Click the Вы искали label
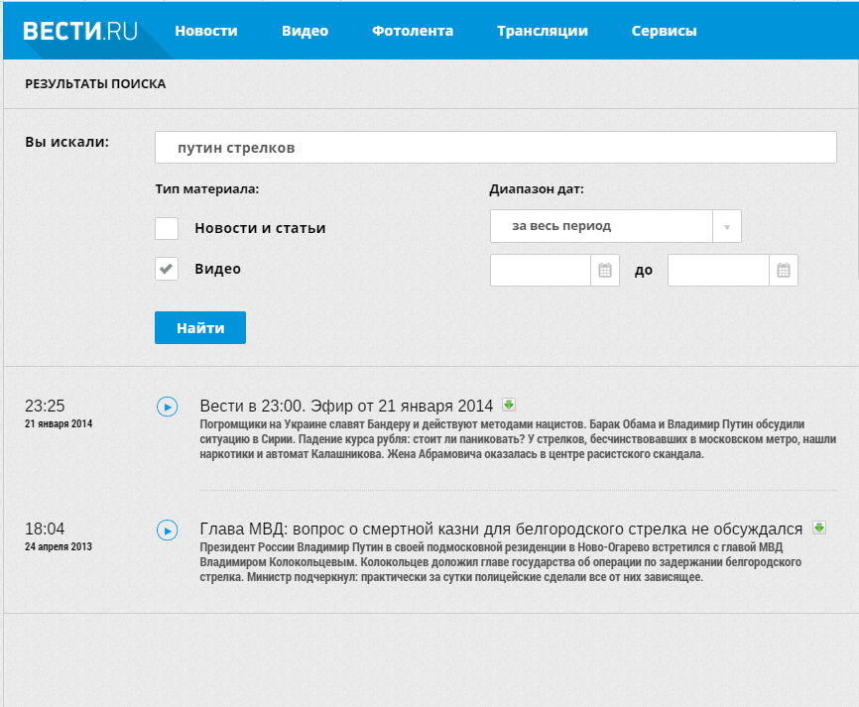 point(66,142)
